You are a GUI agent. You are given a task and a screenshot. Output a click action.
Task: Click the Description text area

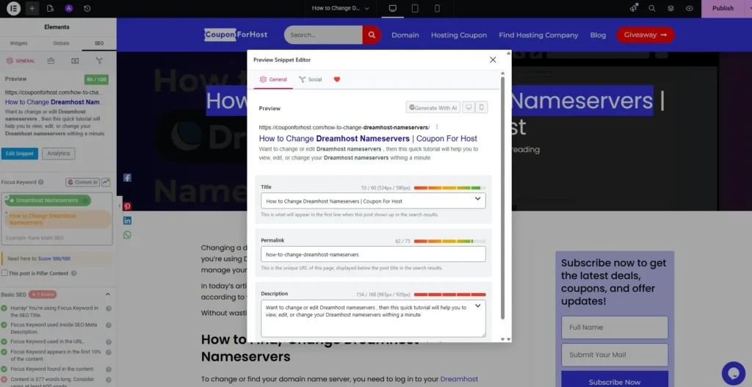pyautogui.click(x=373, y=319)
